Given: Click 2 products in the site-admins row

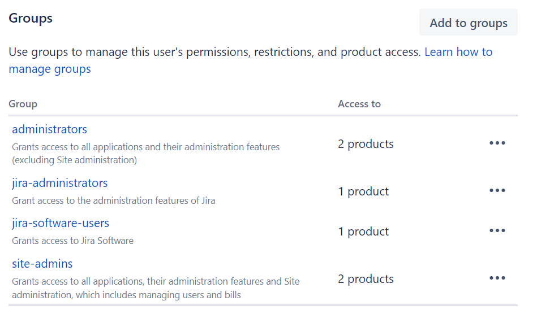Looking at the screenshot, I should (366, 279).
